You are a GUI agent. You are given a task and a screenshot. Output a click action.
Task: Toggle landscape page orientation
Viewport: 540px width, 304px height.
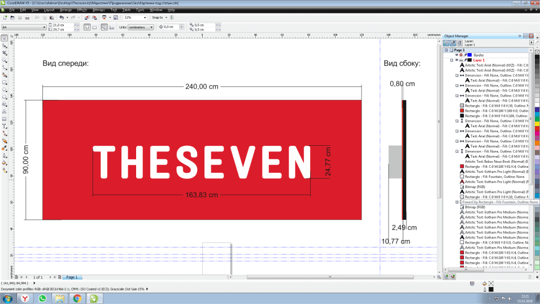(94, 27)
